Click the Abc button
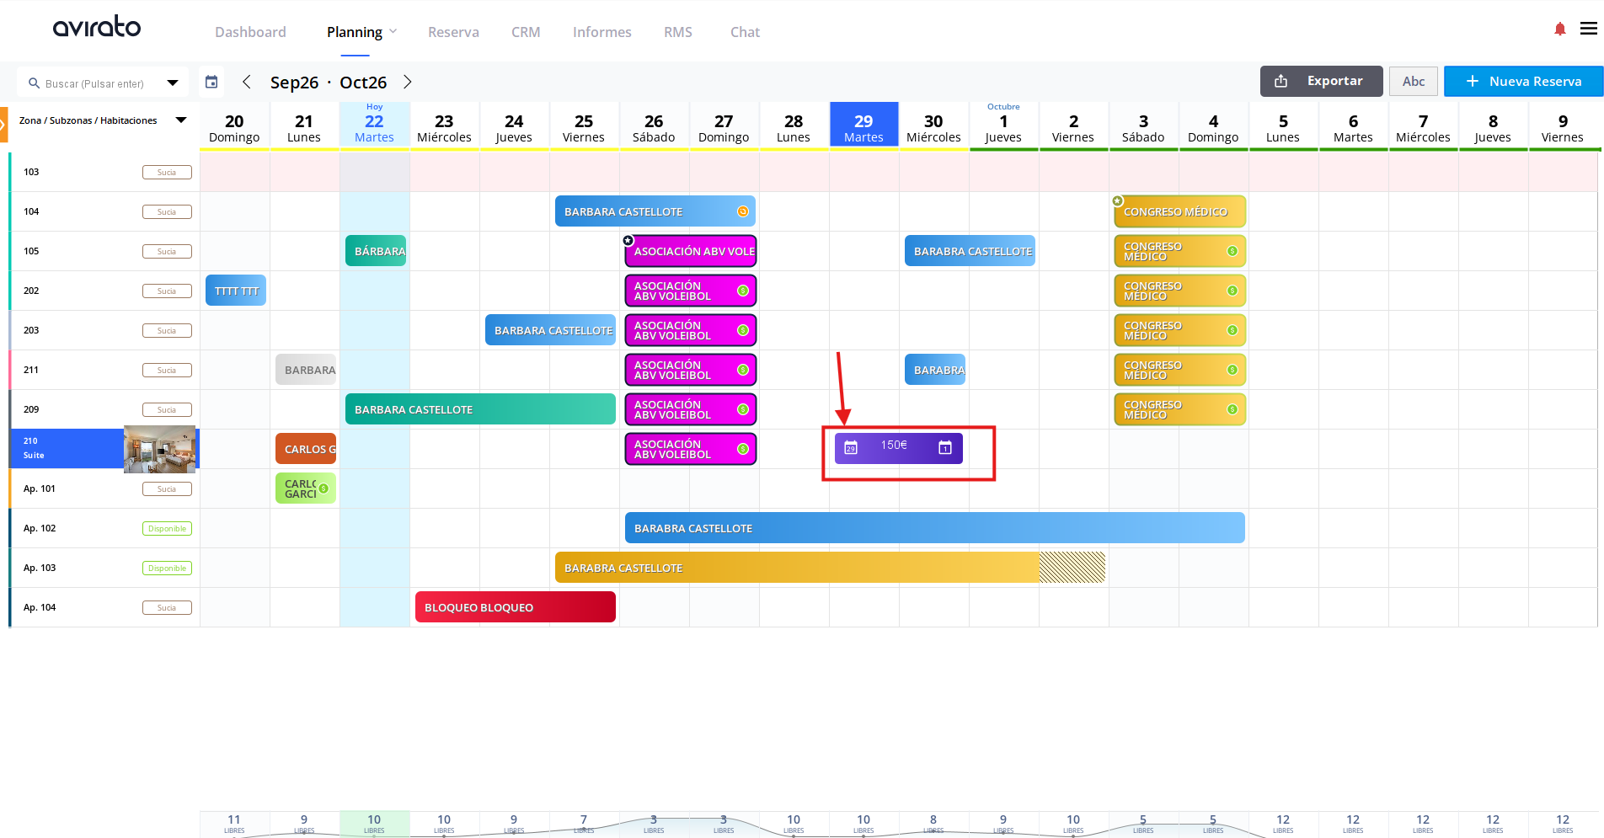This screenshot has width=1604, height=838. click(x=1414, y=81)
